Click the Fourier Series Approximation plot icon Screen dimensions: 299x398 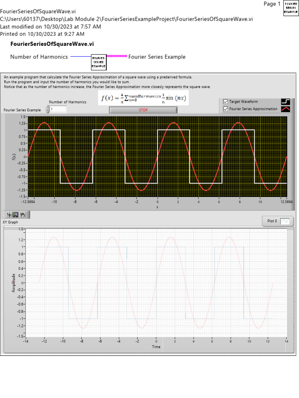[286, 109]
